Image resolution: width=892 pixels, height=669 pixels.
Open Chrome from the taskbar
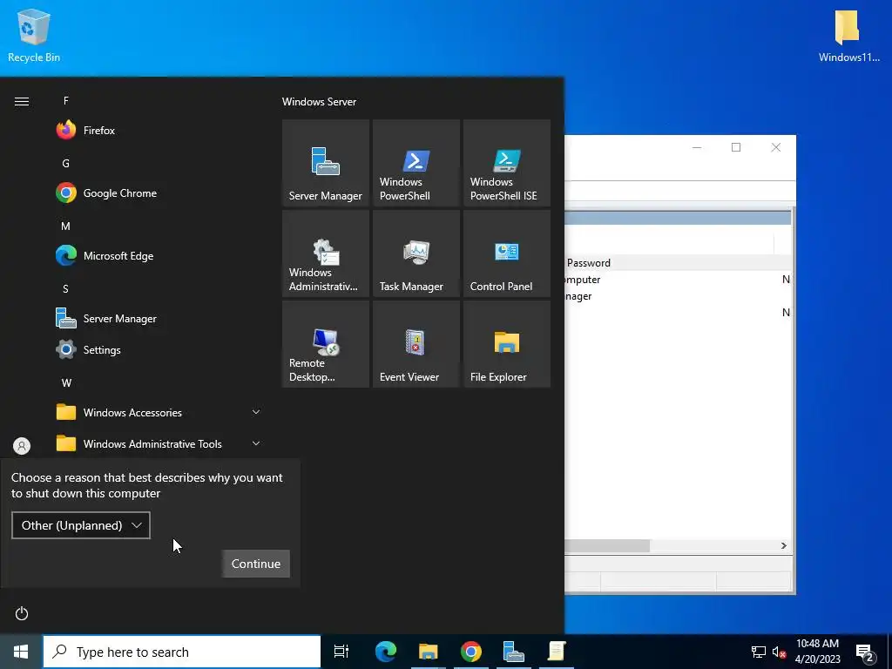(x=471, y=652)
